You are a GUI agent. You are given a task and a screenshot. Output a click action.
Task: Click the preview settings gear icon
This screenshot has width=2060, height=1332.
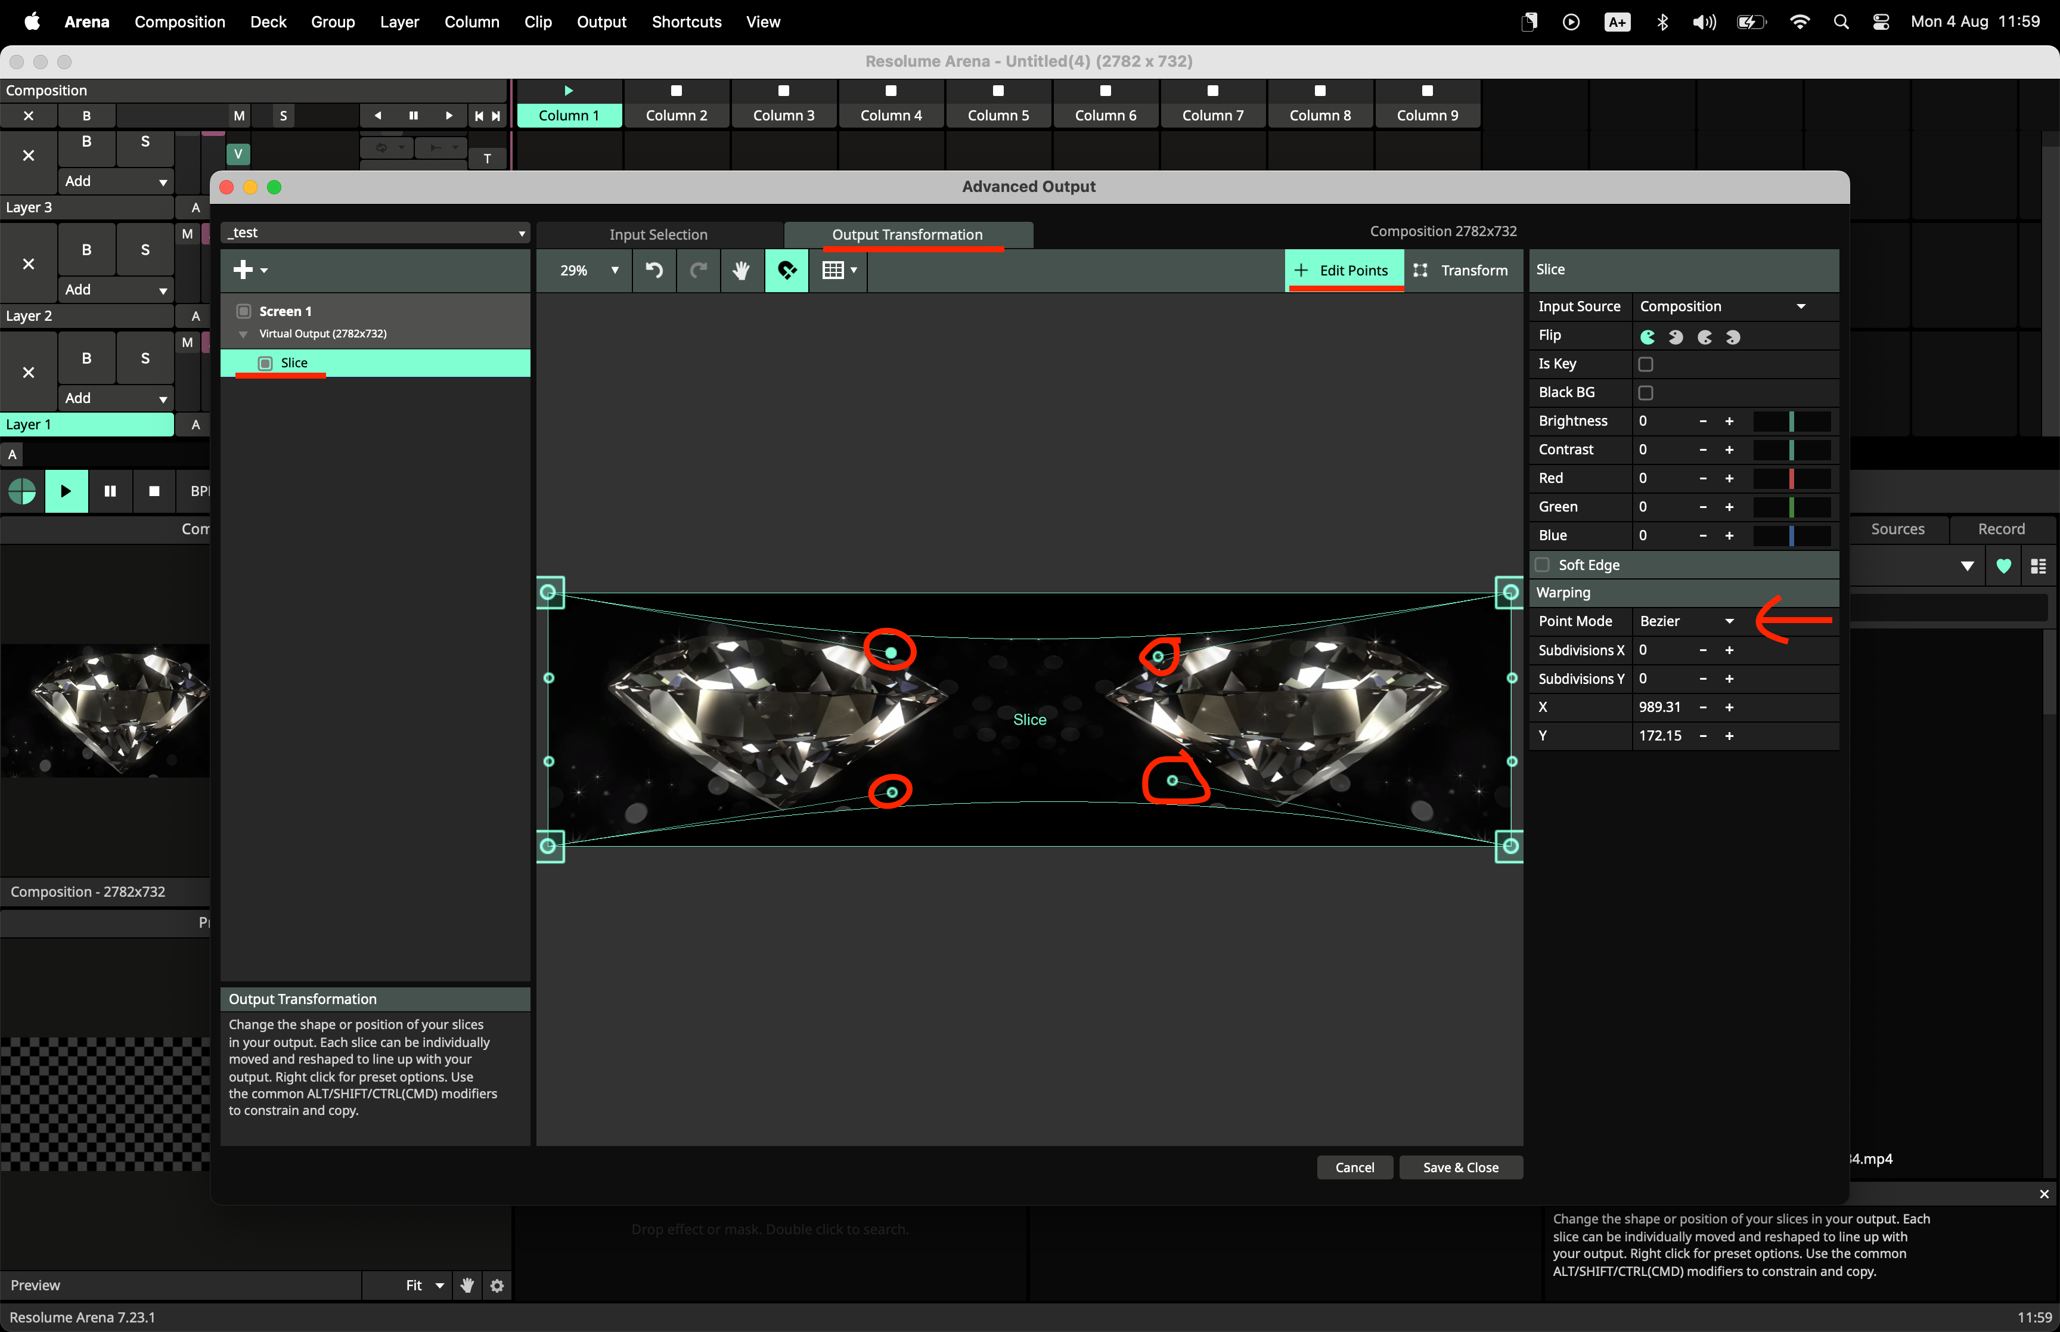(x=497, y=1285)
